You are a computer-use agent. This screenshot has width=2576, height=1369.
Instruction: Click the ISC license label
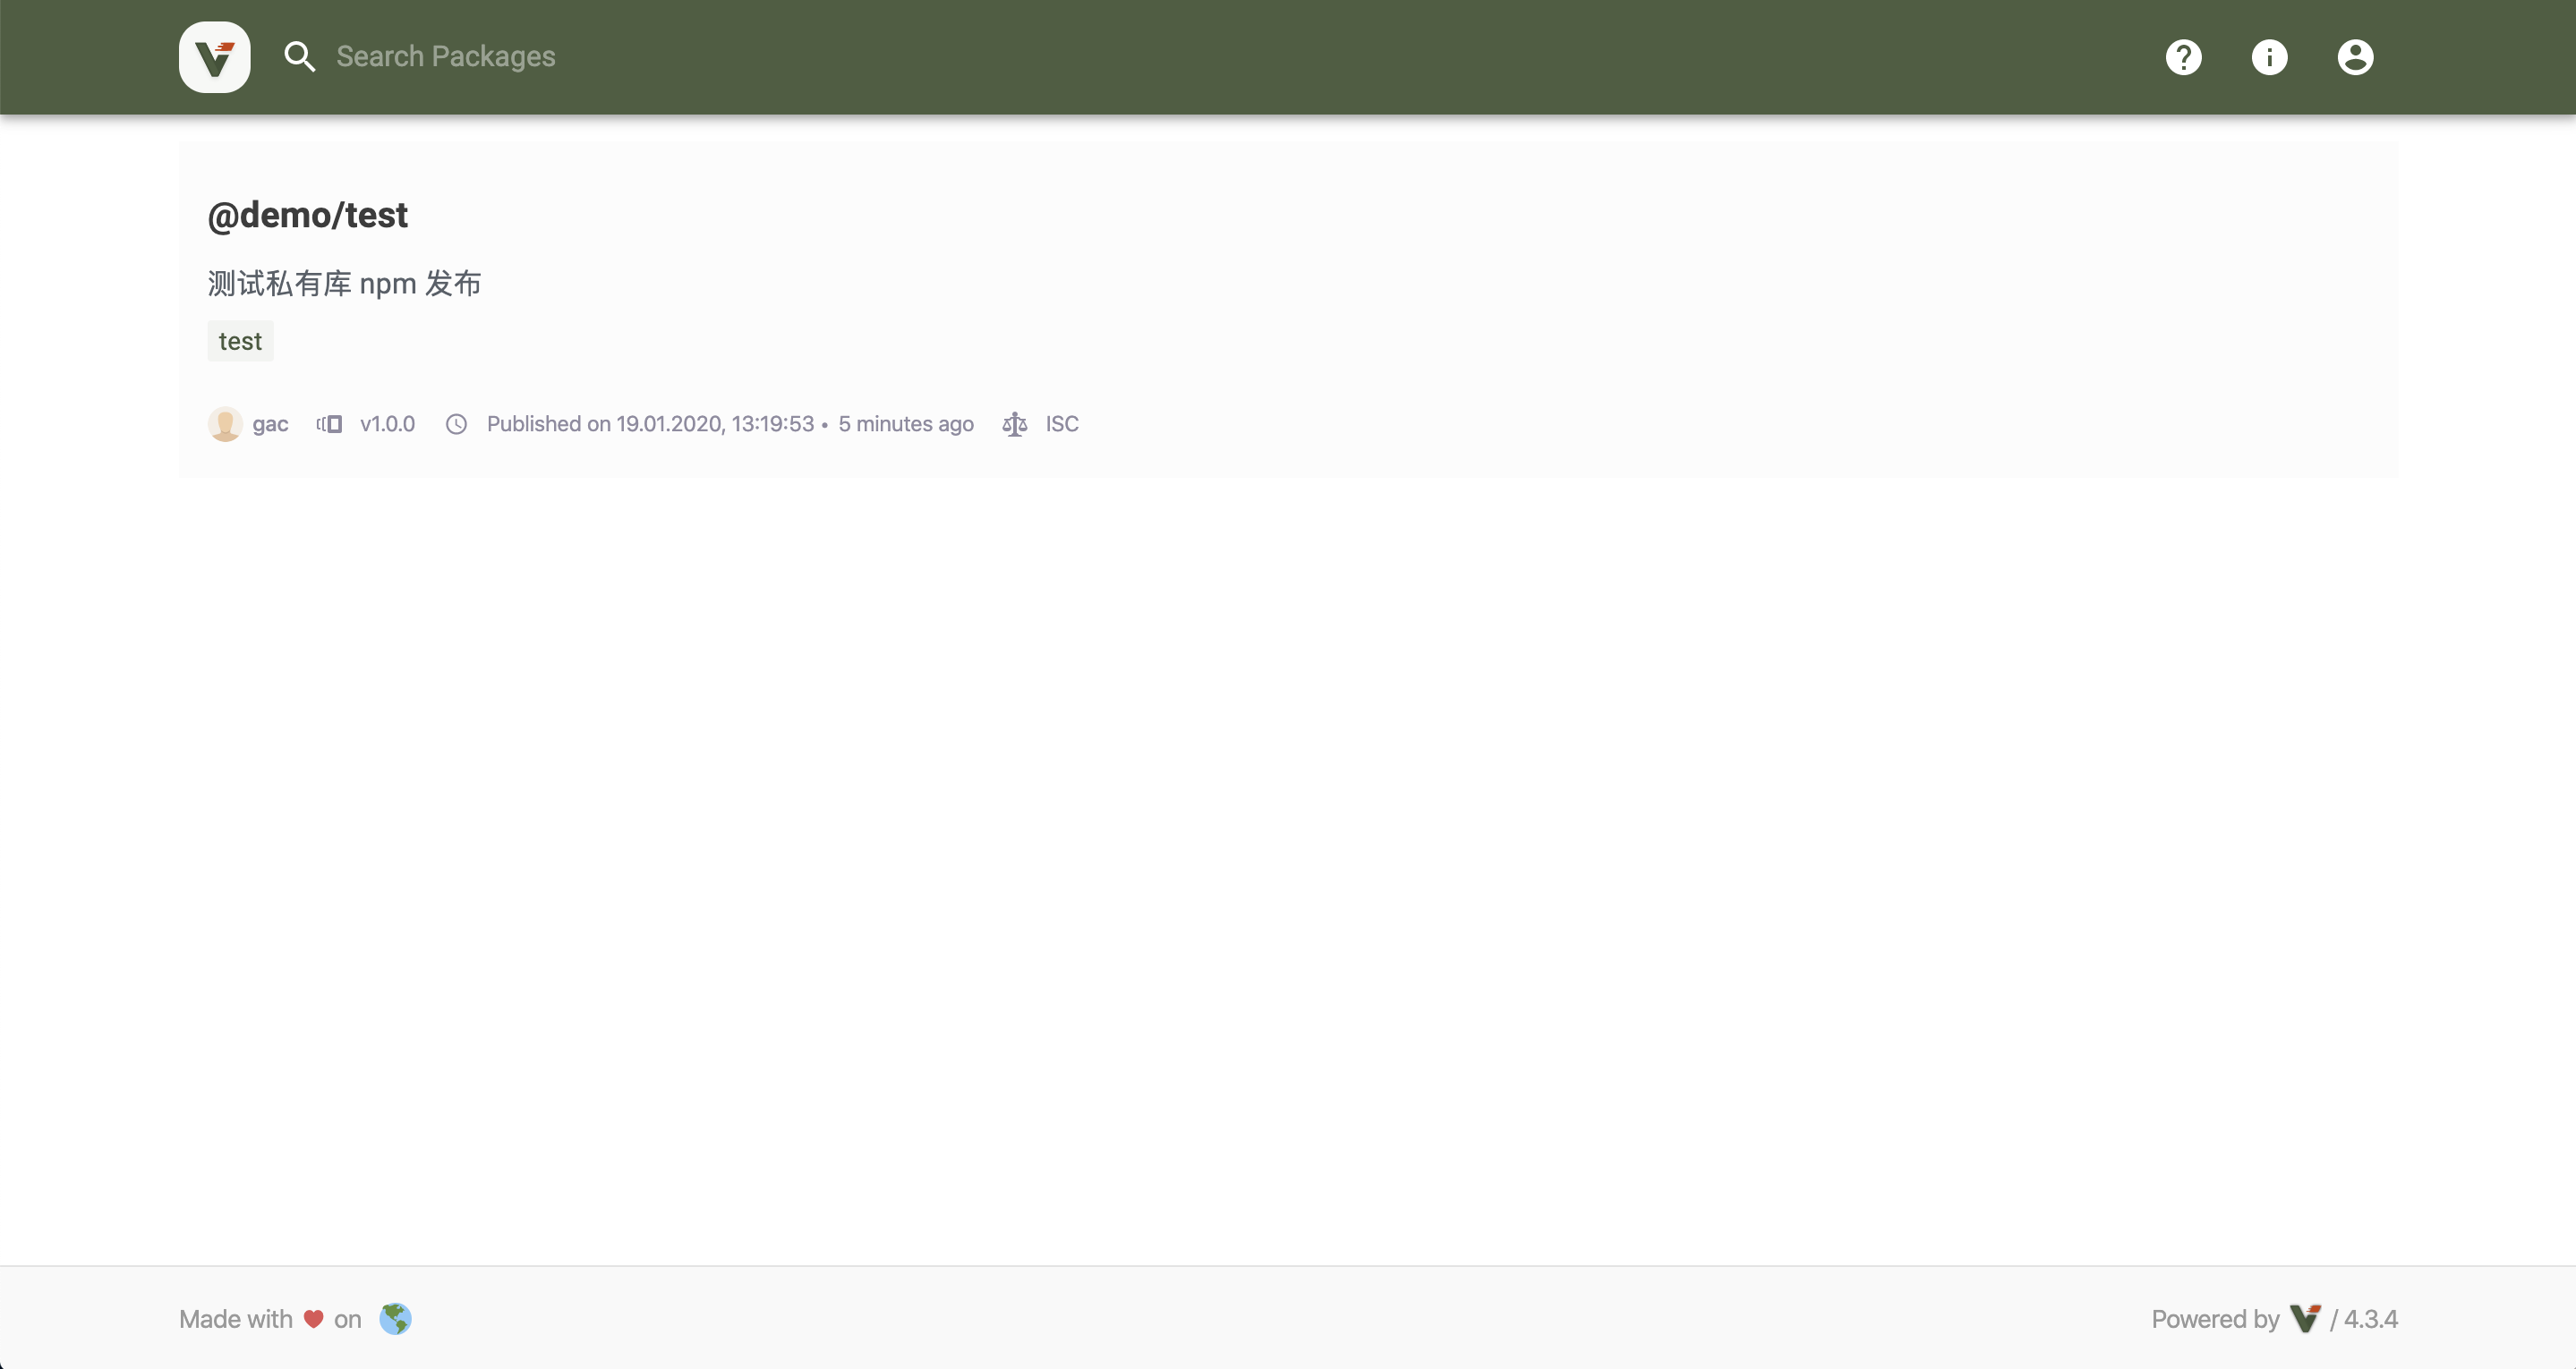tap(1061, 424)
